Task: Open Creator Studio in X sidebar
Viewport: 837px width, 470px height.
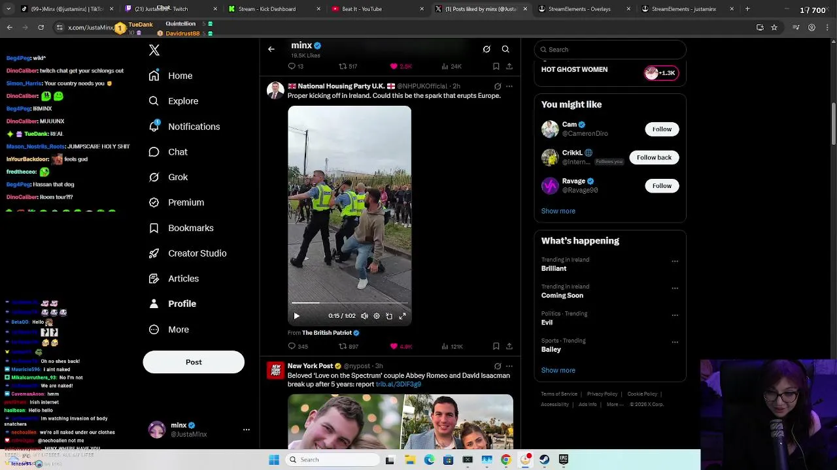Action: (x=188, y=253)
